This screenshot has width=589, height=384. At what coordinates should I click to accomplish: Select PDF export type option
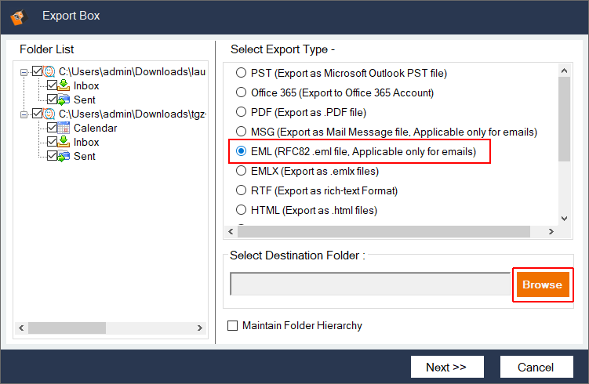[241, 112]
